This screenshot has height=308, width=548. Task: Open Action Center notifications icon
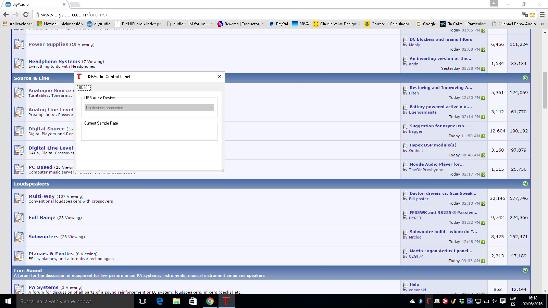point(503,301)
